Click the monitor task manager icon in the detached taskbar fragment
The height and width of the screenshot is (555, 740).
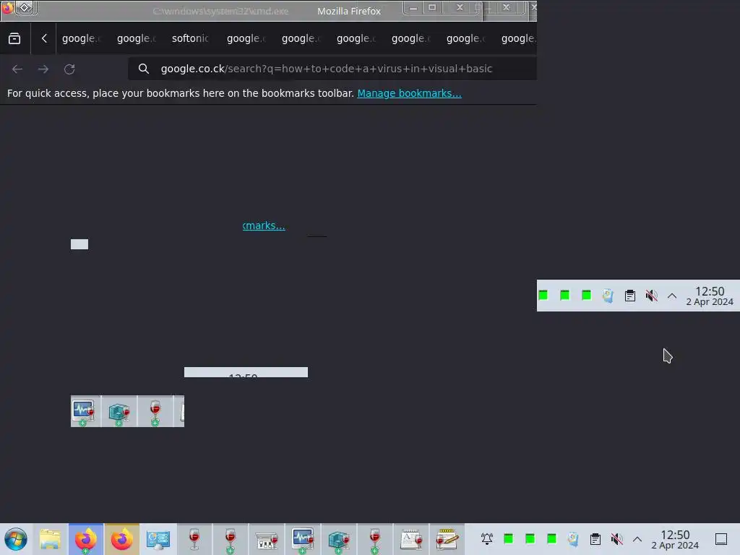pyautogui.click(x=84, y=411)
